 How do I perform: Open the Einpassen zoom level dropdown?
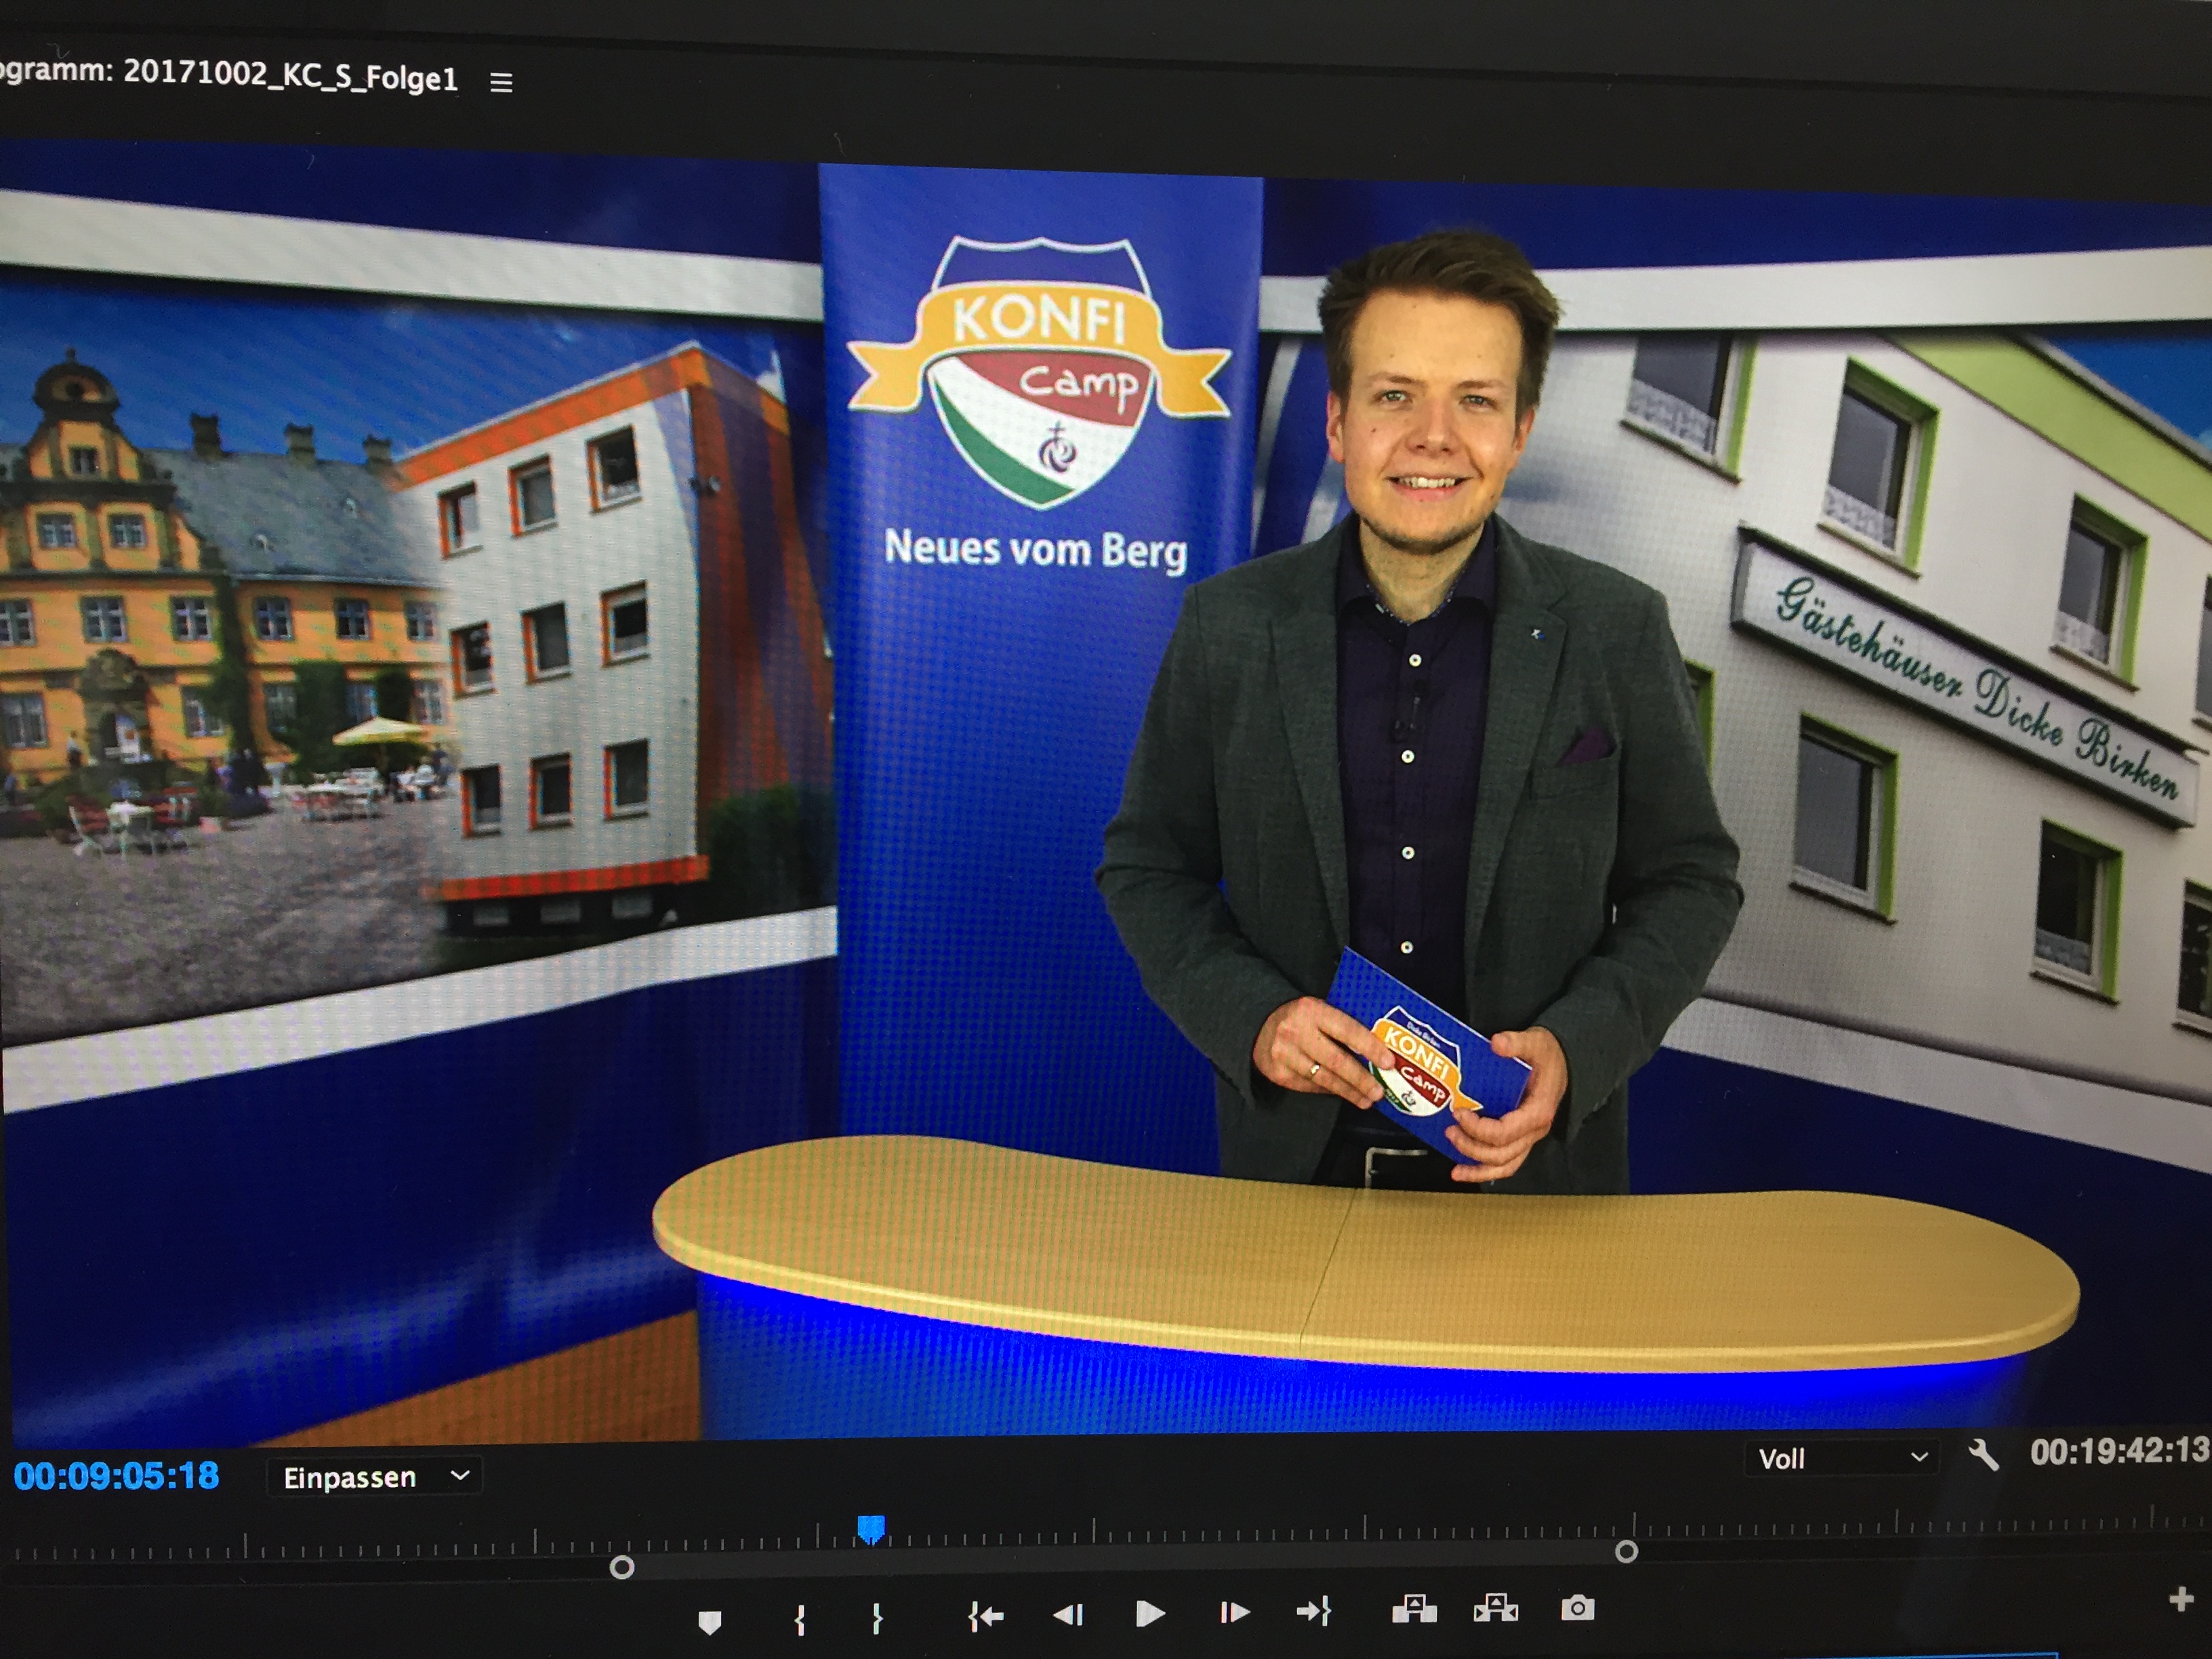tap(375, 1477)
